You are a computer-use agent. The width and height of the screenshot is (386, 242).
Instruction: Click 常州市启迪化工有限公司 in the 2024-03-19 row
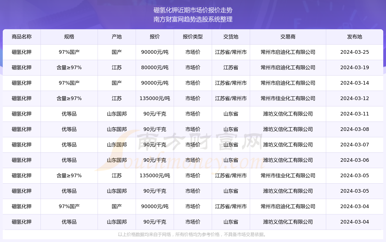pyautogui.click(x=288, y=68)
